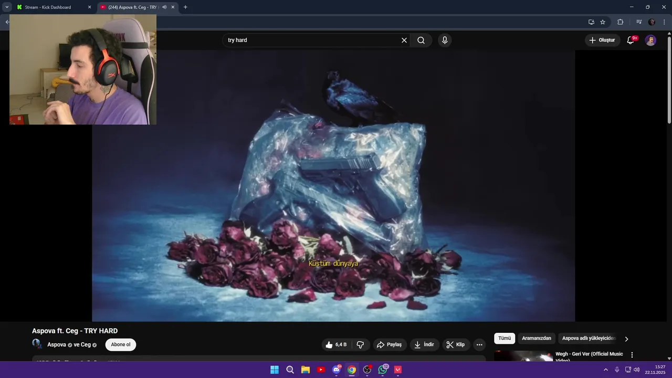672x378 pixels.
Task: Start voice search with microphone icon
Action: coord(445,40)
